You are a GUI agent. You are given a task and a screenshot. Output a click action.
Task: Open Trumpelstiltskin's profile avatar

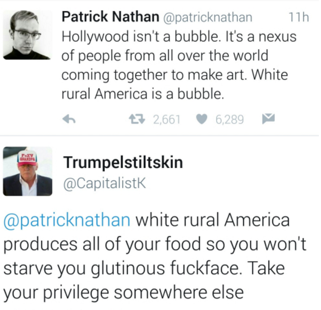[27, 171]
